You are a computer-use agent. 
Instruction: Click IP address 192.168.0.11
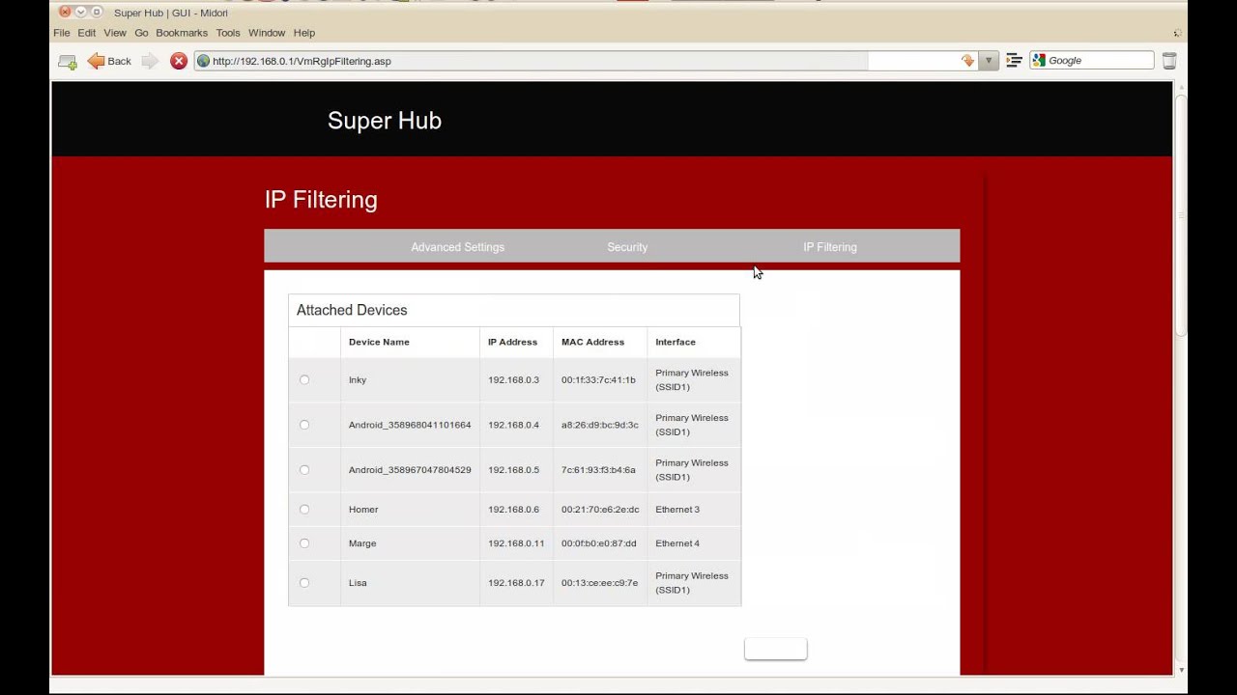[516, 543]
